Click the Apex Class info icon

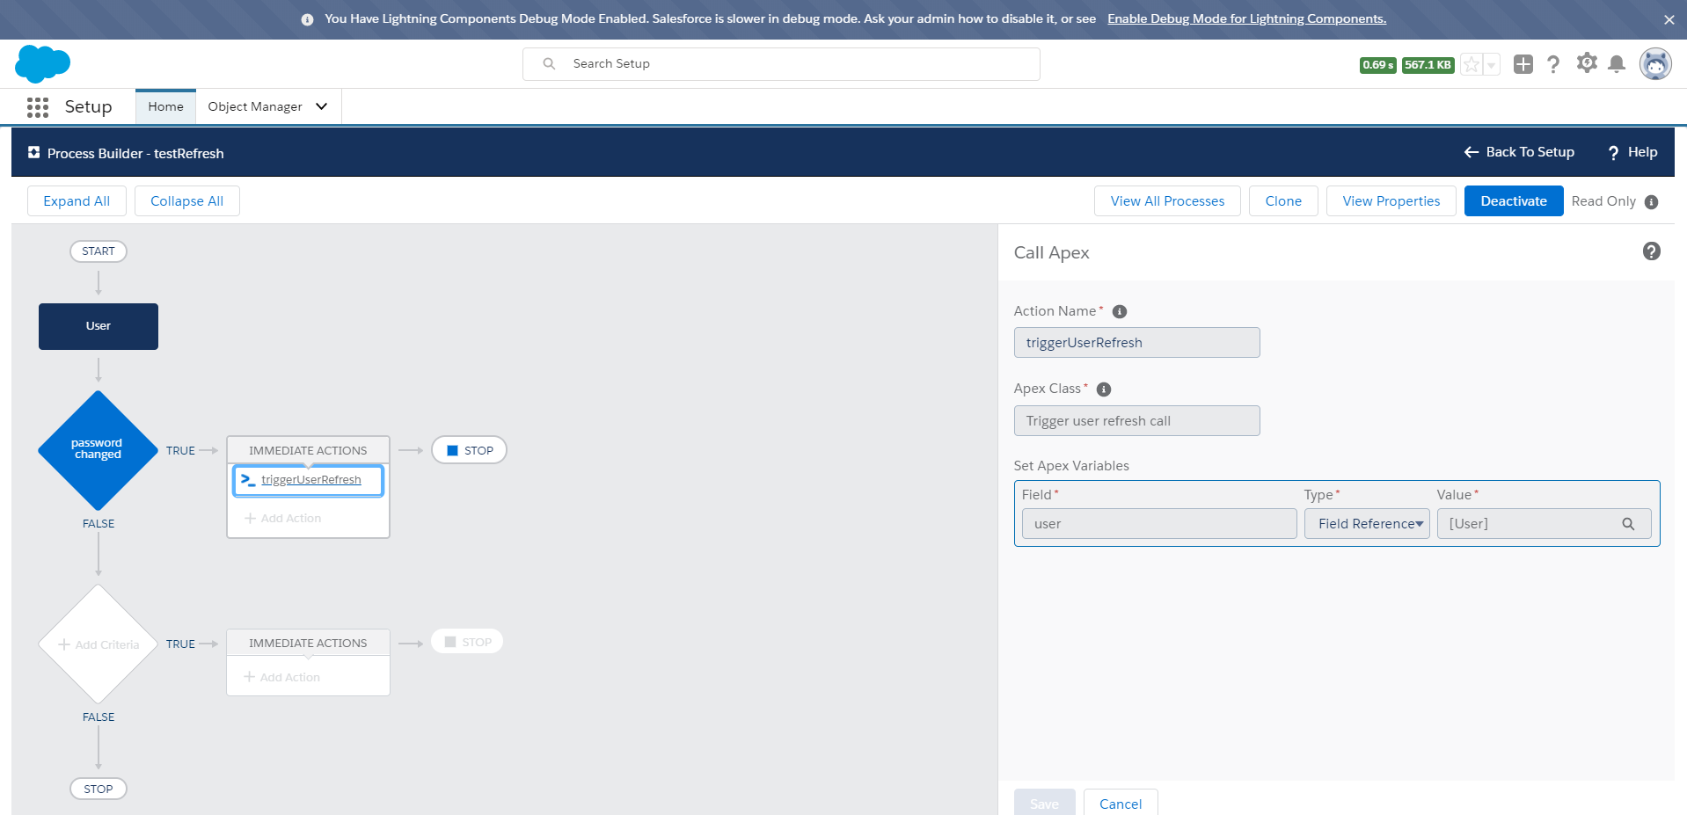(1104, 389)
